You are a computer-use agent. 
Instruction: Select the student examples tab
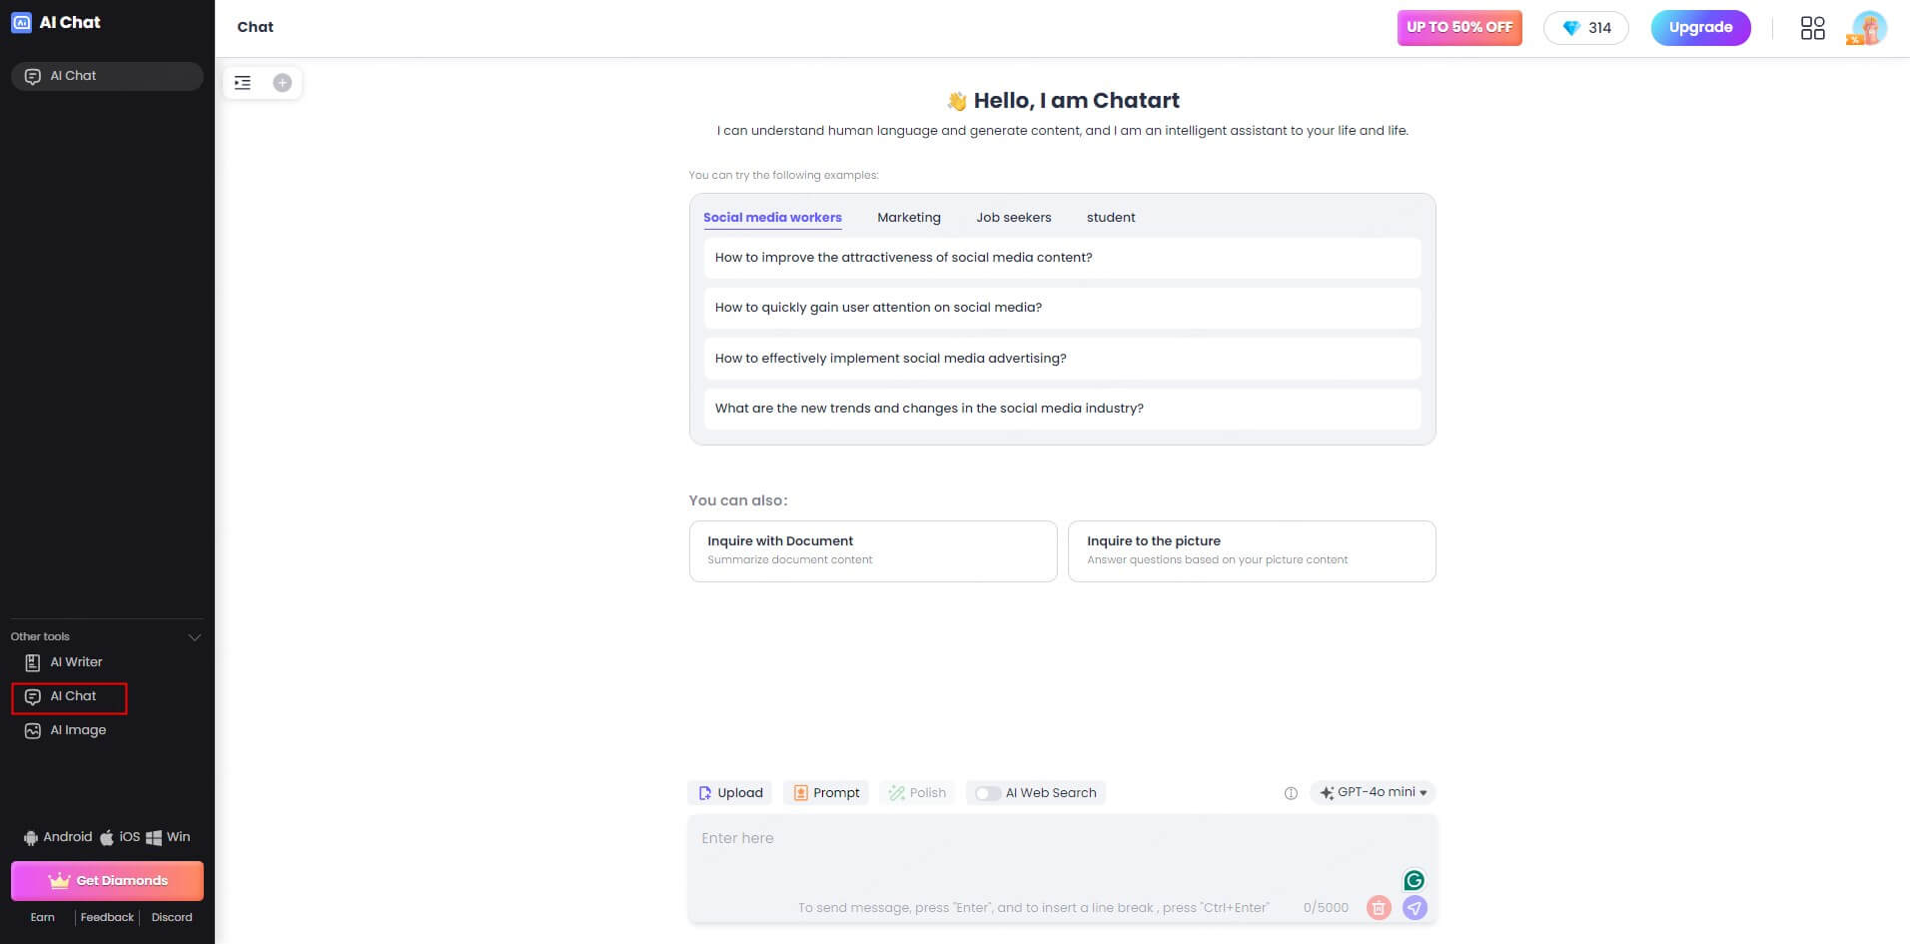click(x=1111, y=218)
